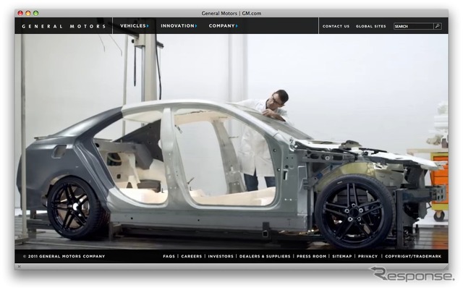This screenshot has height=290, width=463.
Task: Open the Careers footer link
Action: pos(191,256)
